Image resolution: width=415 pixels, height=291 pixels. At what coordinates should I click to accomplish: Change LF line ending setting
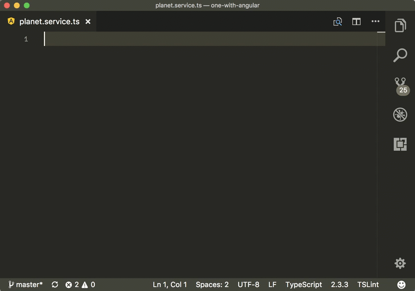(272, 284)
